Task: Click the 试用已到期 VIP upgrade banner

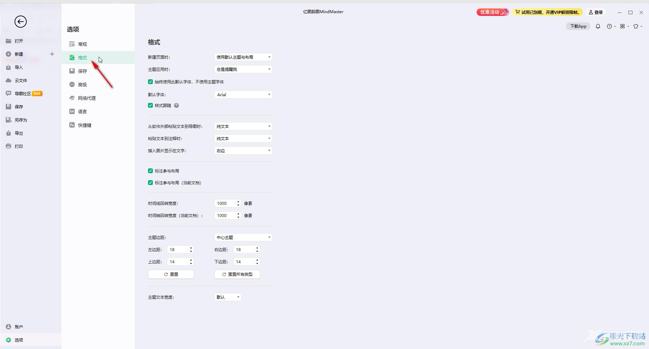Action: coord(548,12)
